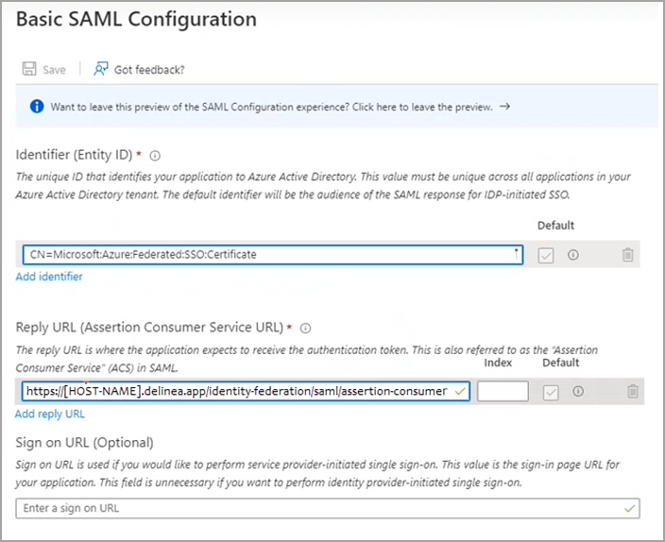This screenshot has height=542, width=665.
Task: Click the blue info icon in preview banner
Action: tap(36, 107)
